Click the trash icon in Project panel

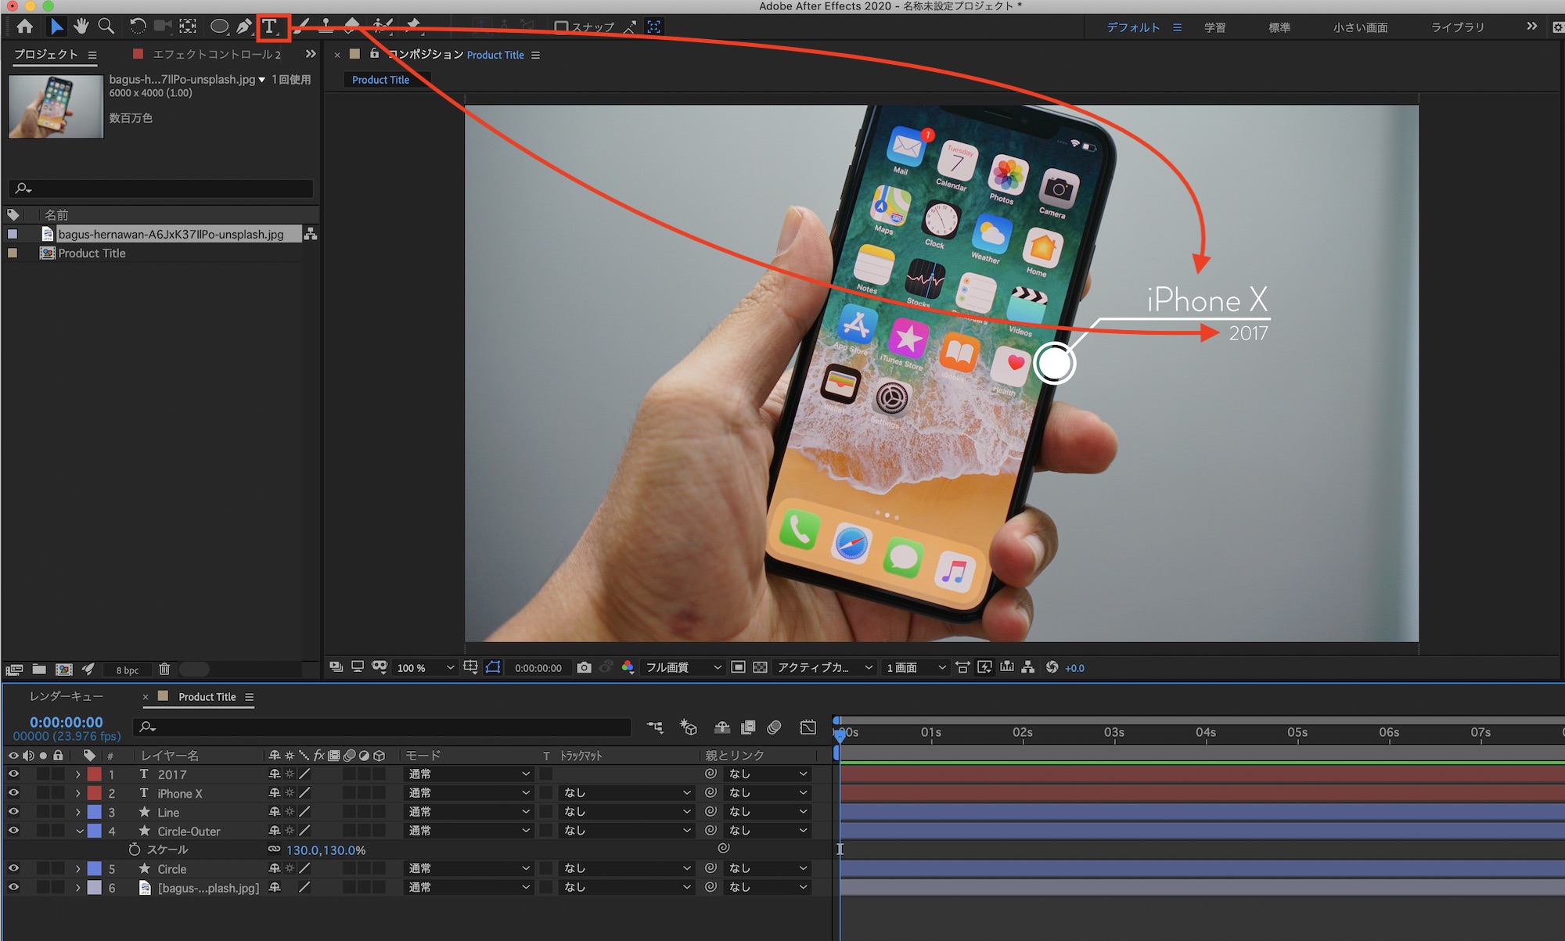(164, 670)
